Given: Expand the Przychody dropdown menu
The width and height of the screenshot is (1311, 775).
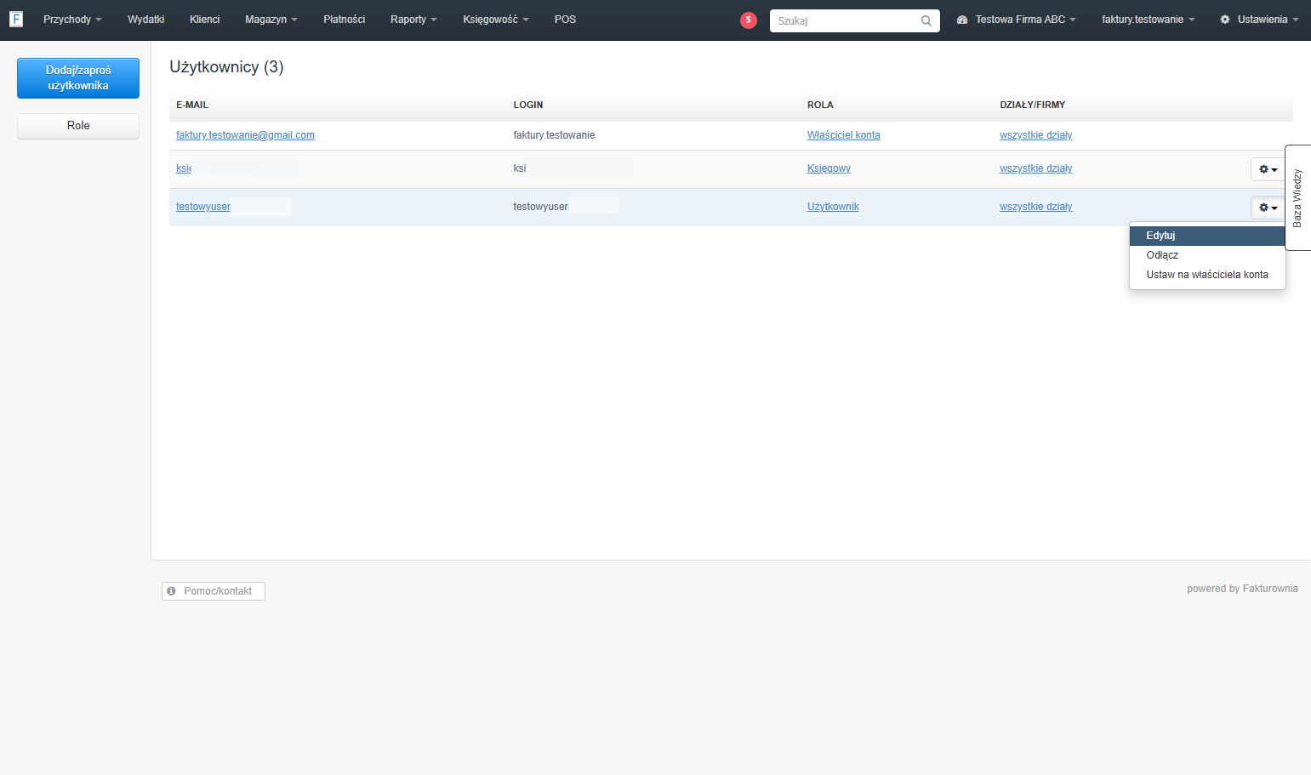Looking at the screenshot, I should pyautogui.click(x=72, y=20).
